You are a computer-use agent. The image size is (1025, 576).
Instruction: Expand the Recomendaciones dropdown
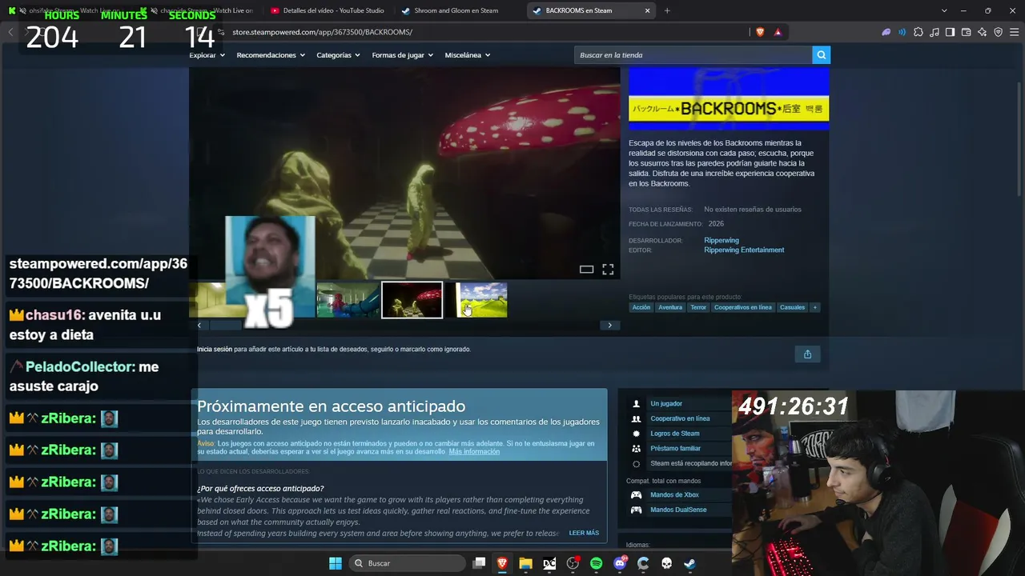pos(271,55)
